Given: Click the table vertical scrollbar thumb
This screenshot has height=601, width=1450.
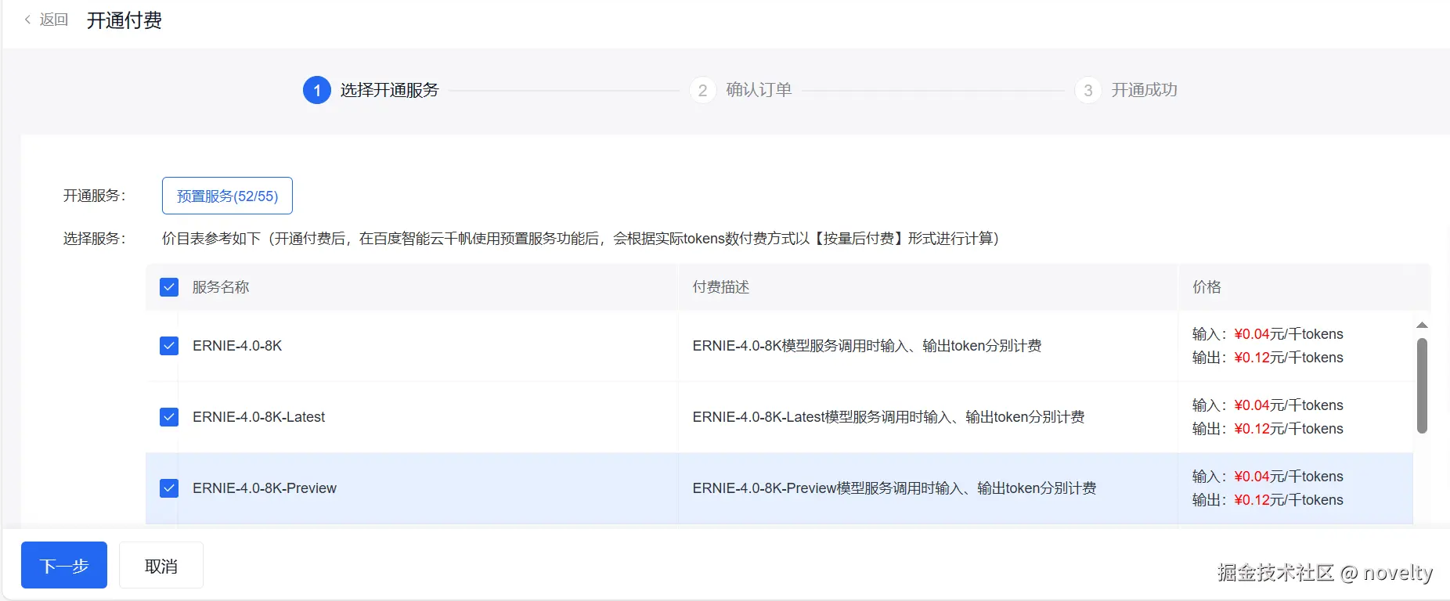Looking at the screenshot, I should 1422,385.
